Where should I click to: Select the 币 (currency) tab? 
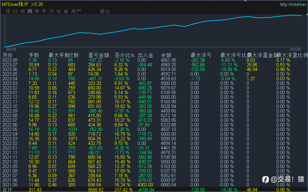click(x=51, y=11)
